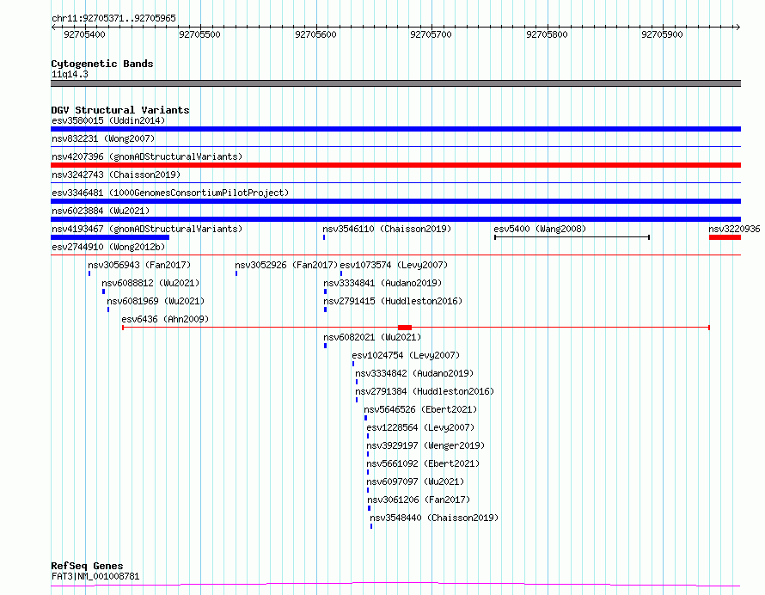Open the nsv3929197 (Wenger2019) label

(426, 445)
